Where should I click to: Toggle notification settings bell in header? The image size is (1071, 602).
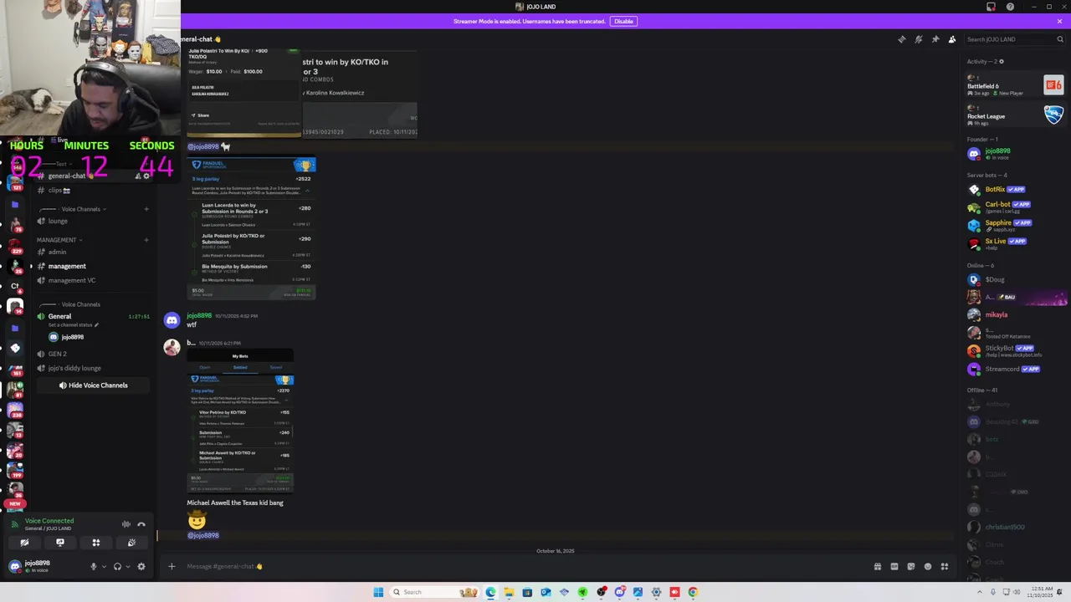click(x=918, y=39)
